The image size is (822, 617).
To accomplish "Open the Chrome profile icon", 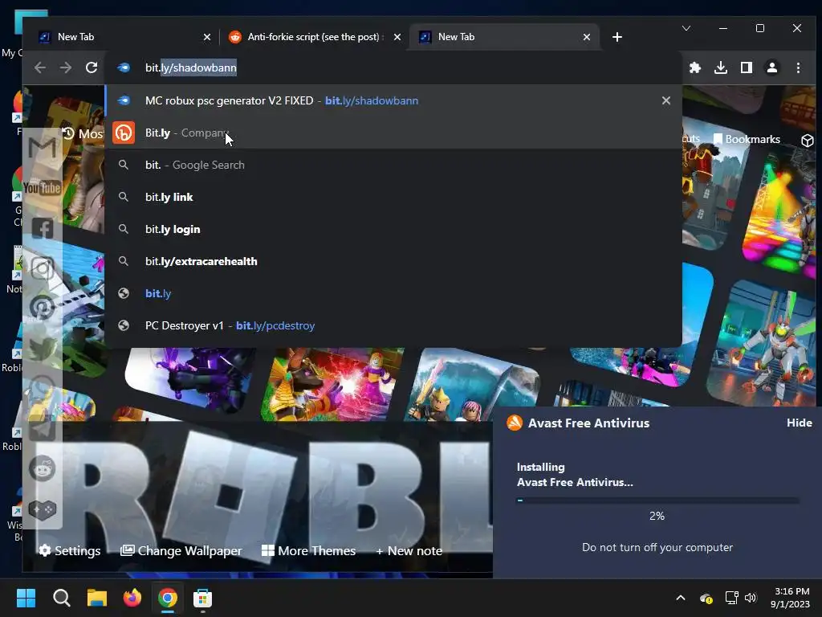I will (772, 67).
